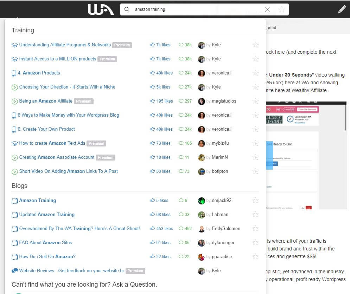350x294 pixels.
Task: Open Short Video On Adding Amazon Links To A Post
Action: click(68, 171)
